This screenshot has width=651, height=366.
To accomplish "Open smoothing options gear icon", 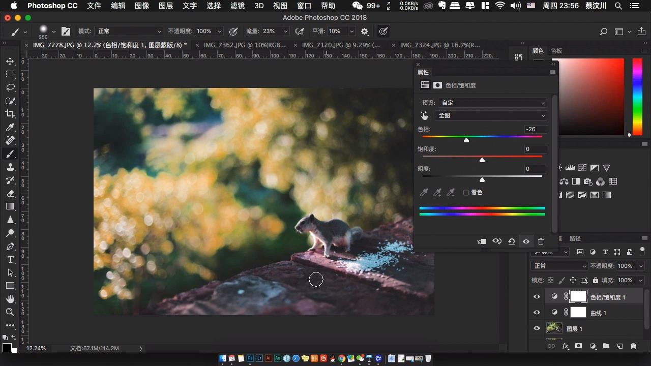I will point(364,31).
